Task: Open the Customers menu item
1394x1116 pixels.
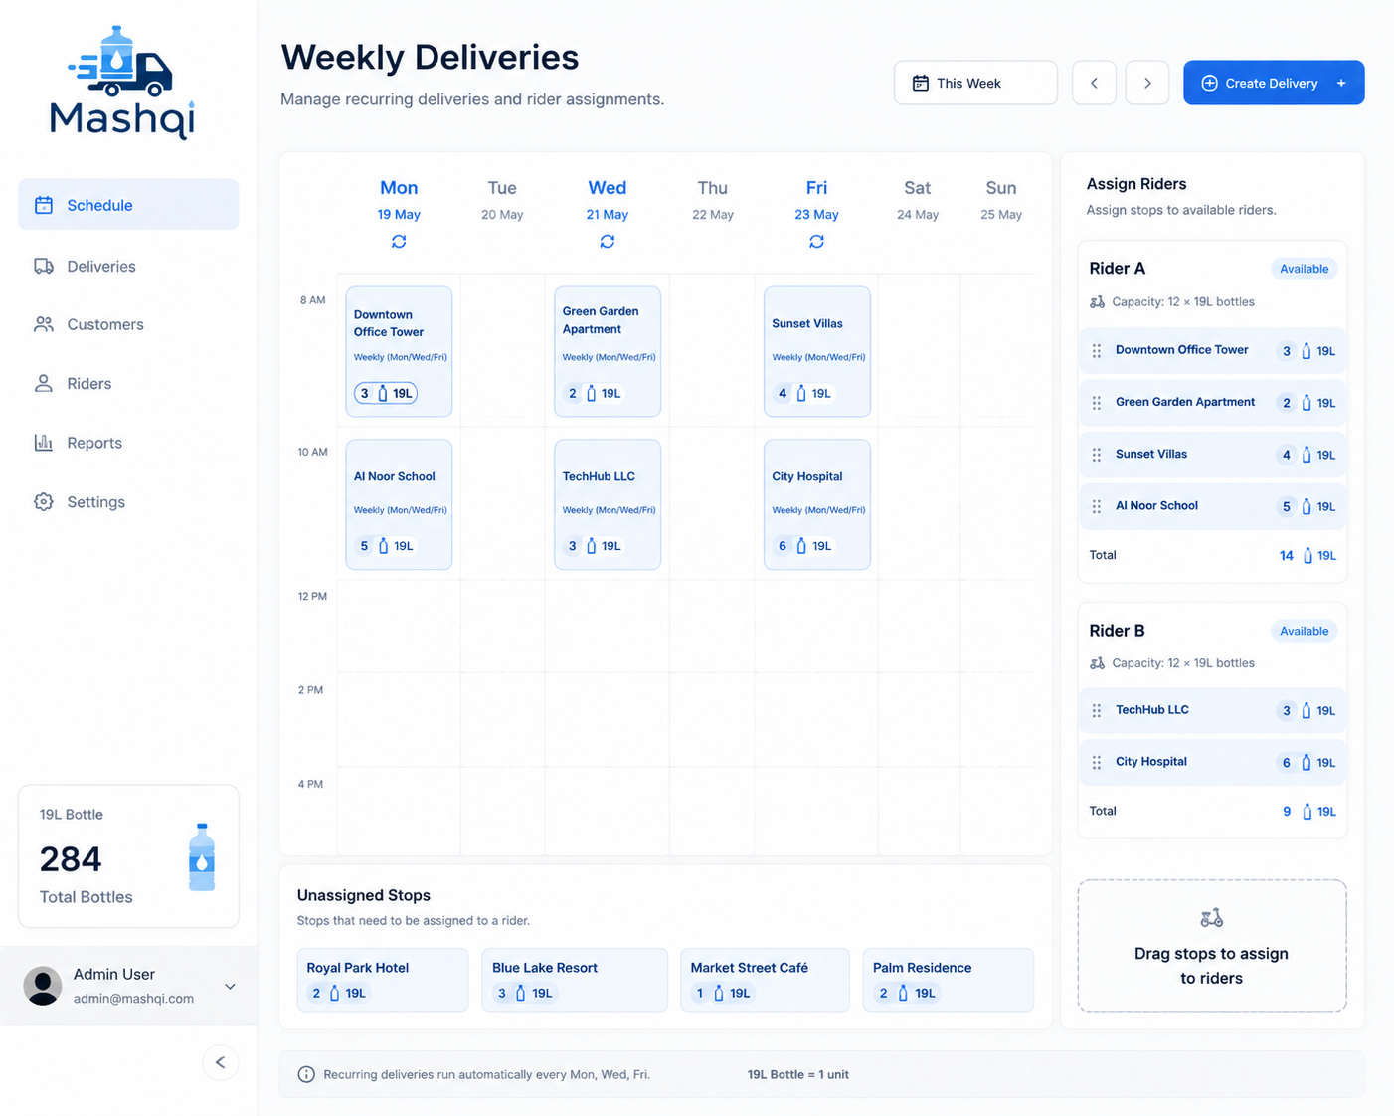Action: click(x=128, y=324)
